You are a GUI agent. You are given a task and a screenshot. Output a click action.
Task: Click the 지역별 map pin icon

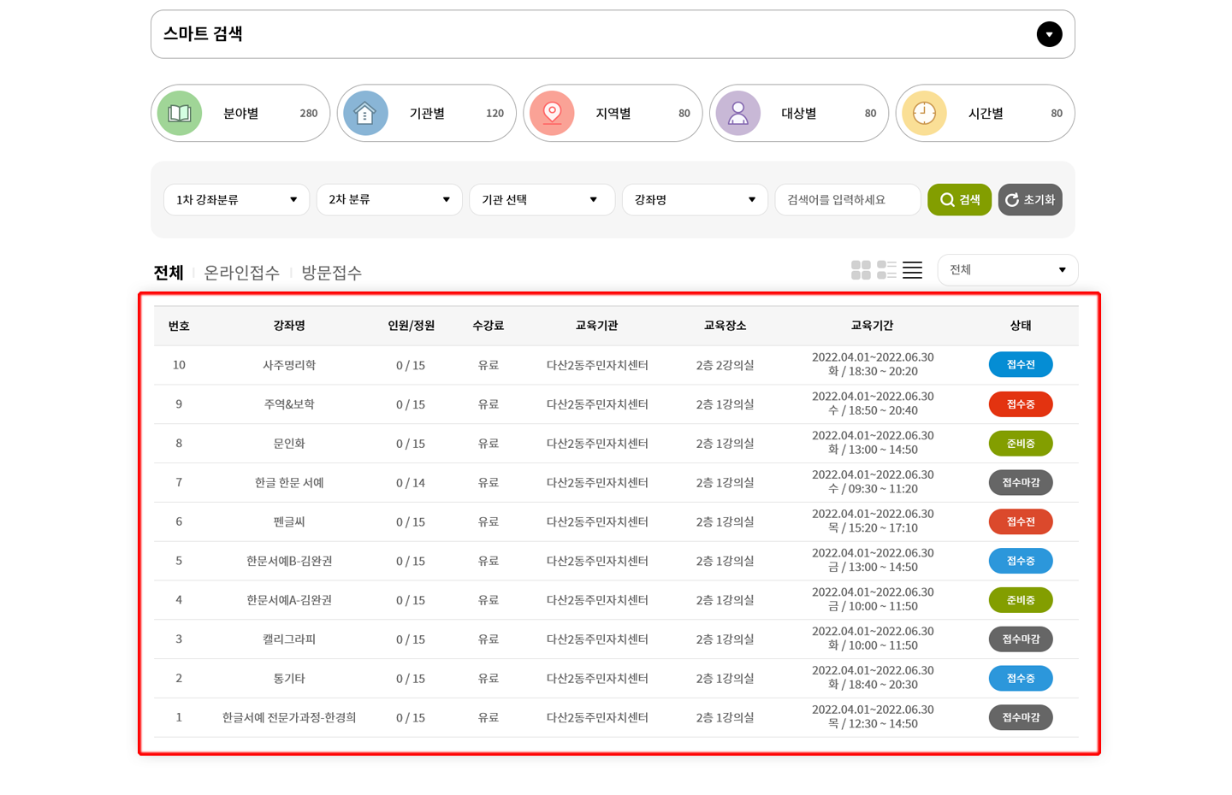552,113
